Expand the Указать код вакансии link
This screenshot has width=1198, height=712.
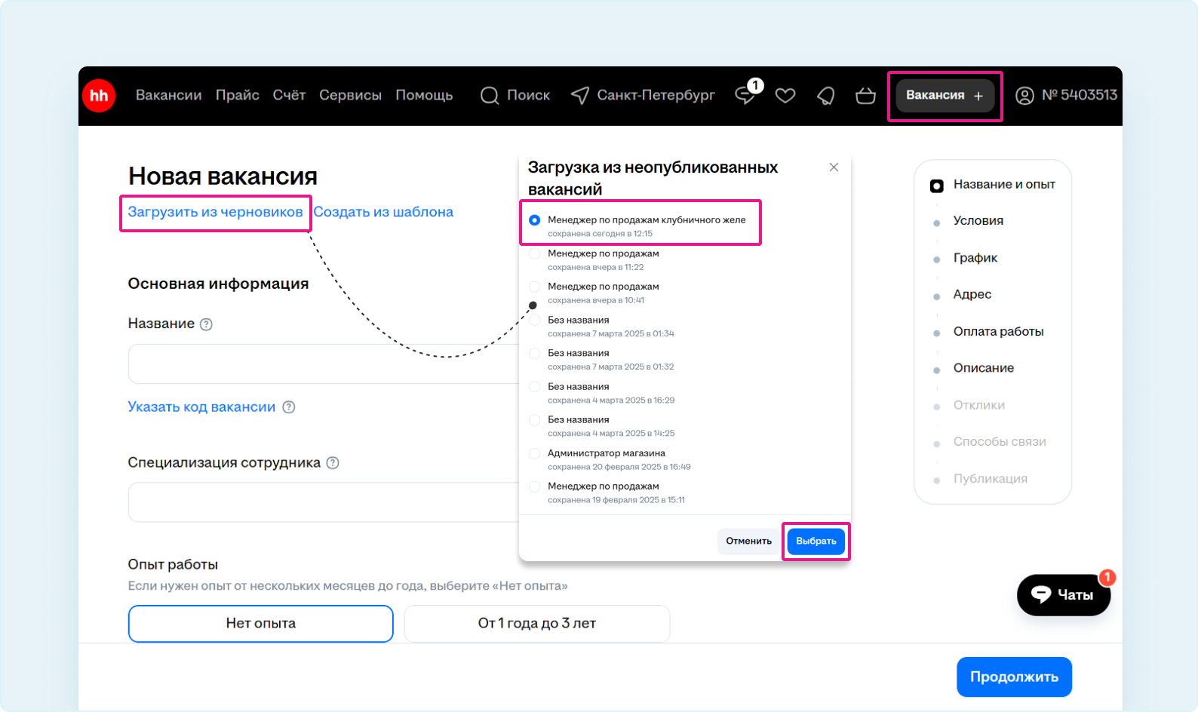(x=201, y=407)
